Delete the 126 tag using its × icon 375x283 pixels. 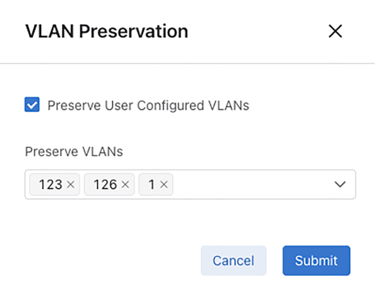tap(125, 185)
